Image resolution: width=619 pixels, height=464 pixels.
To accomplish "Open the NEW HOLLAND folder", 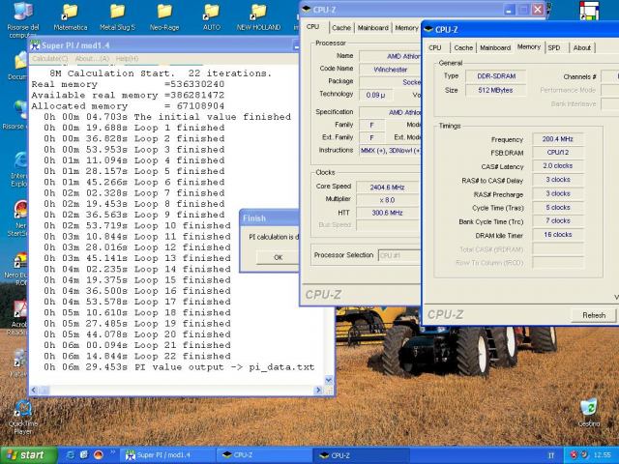I will [258, 17].
